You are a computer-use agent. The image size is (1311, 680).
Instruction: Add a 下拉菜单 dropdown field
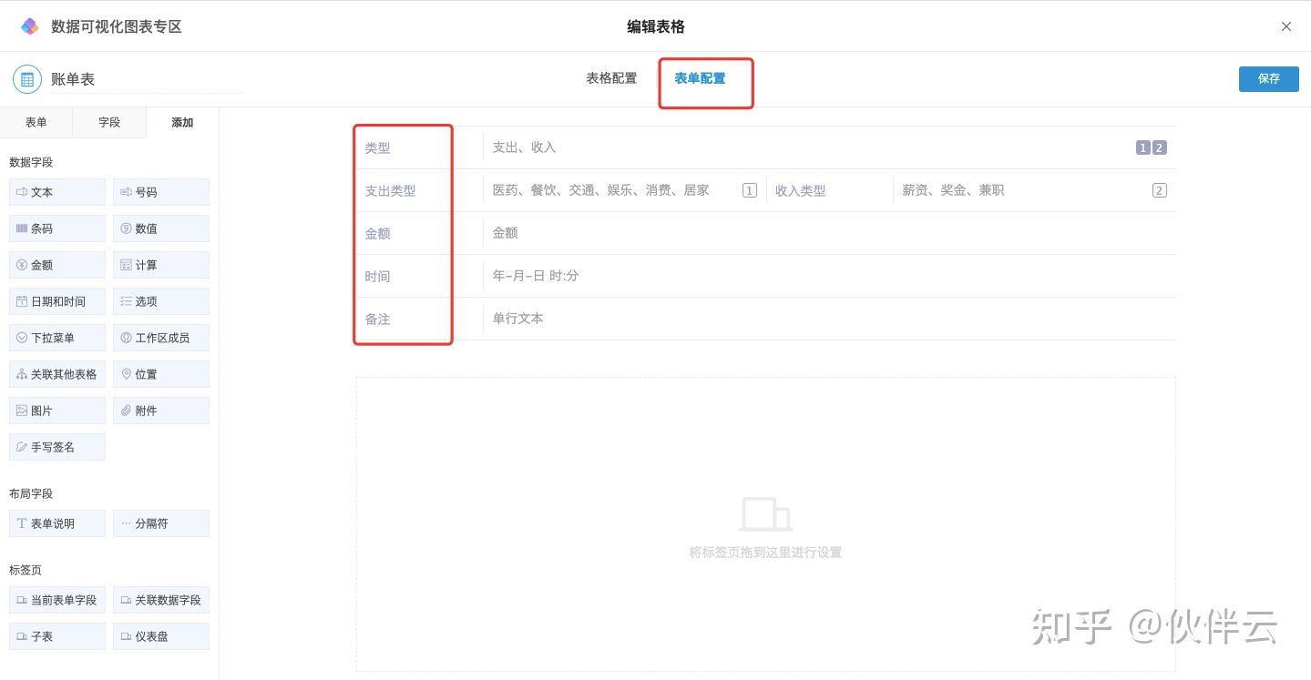(x=57, y=338)
